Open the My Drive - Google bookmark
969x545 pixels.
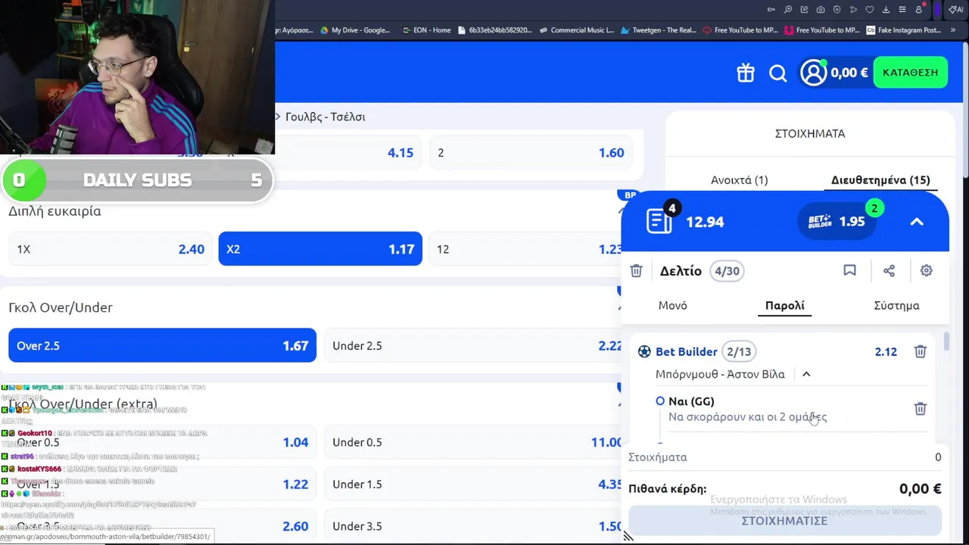click(x=354, y=30)
